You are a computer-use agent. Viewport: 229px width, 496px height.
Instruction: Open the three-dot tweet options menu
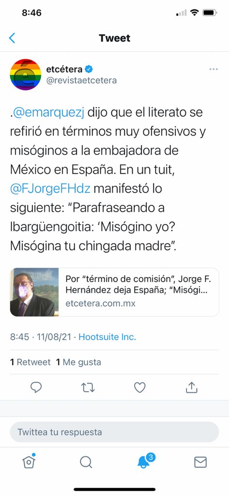[x=214, y=69]
